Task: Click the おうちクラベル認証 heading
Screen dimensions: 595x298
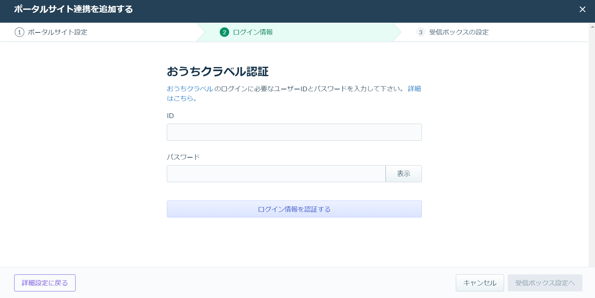Action: click(x=218, y=71)
